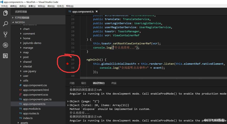Open the 任务(T) menu
The width and height of the screenshot is (227, 124).
click(60, 6)
